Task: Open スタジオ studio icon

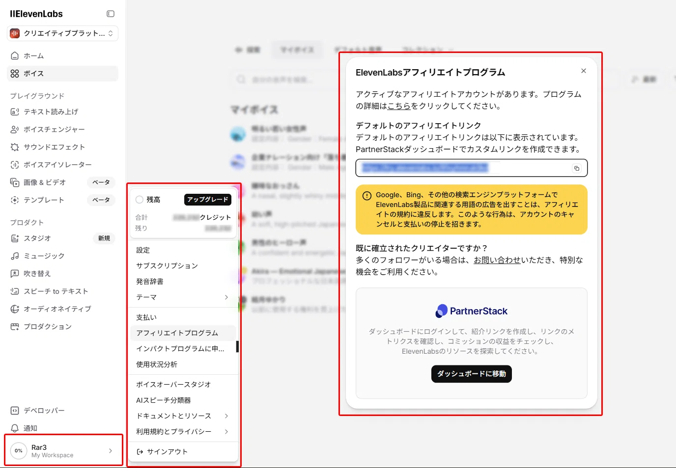Action: [15, 238]
